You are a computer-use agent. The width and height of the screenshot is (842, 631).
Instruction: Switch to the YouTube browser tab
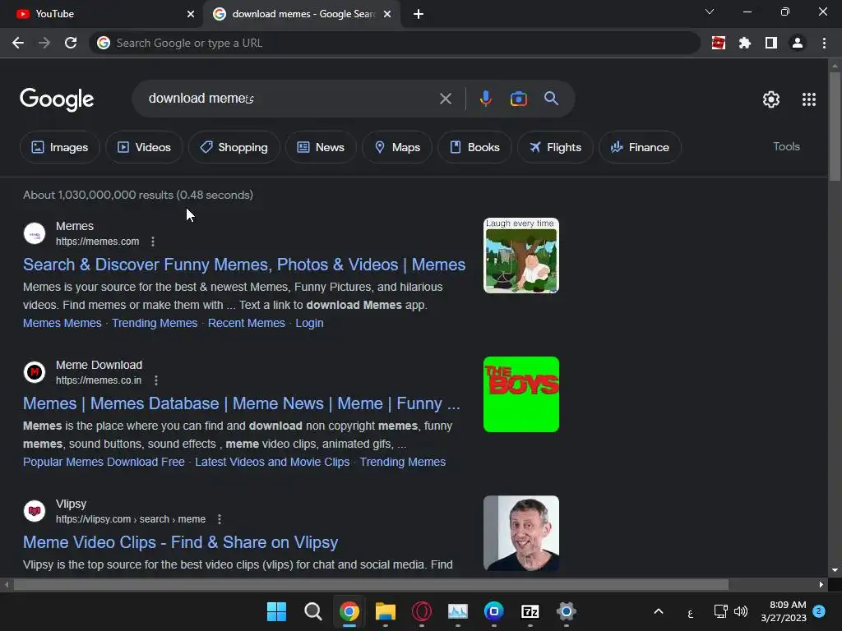pos(101,14)
